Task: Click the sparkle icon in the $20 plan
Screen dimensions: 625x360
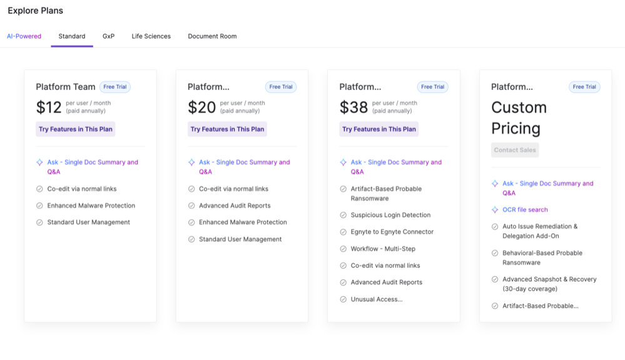Action: pyautogui.click(x=191, y=162)
